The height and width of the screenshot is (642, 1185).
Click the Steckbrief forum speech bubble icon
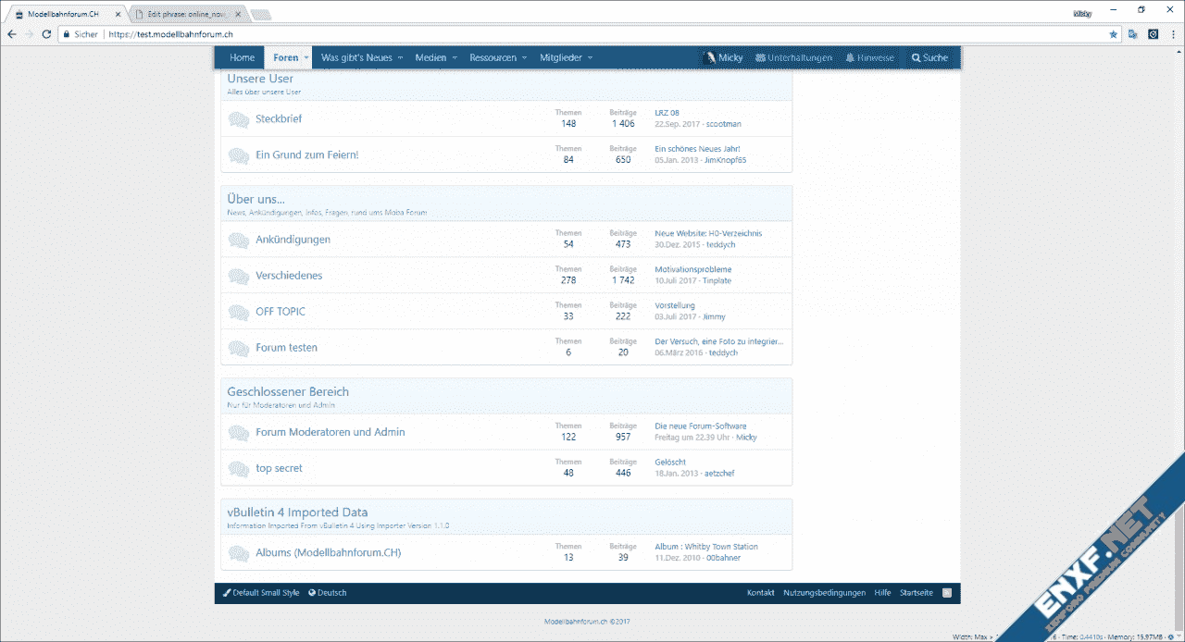click(238, 119)
